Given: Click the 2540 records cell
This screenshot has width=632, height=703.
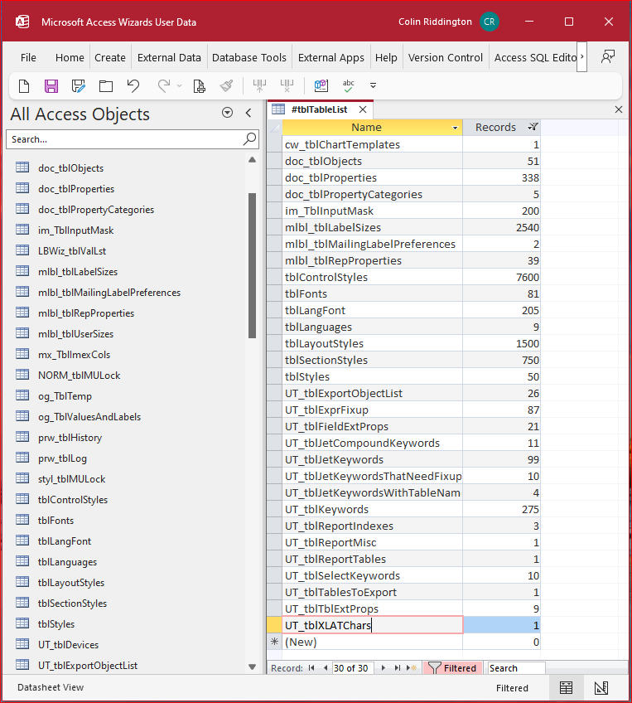Looking at the screenshot, I should (501, 227).
